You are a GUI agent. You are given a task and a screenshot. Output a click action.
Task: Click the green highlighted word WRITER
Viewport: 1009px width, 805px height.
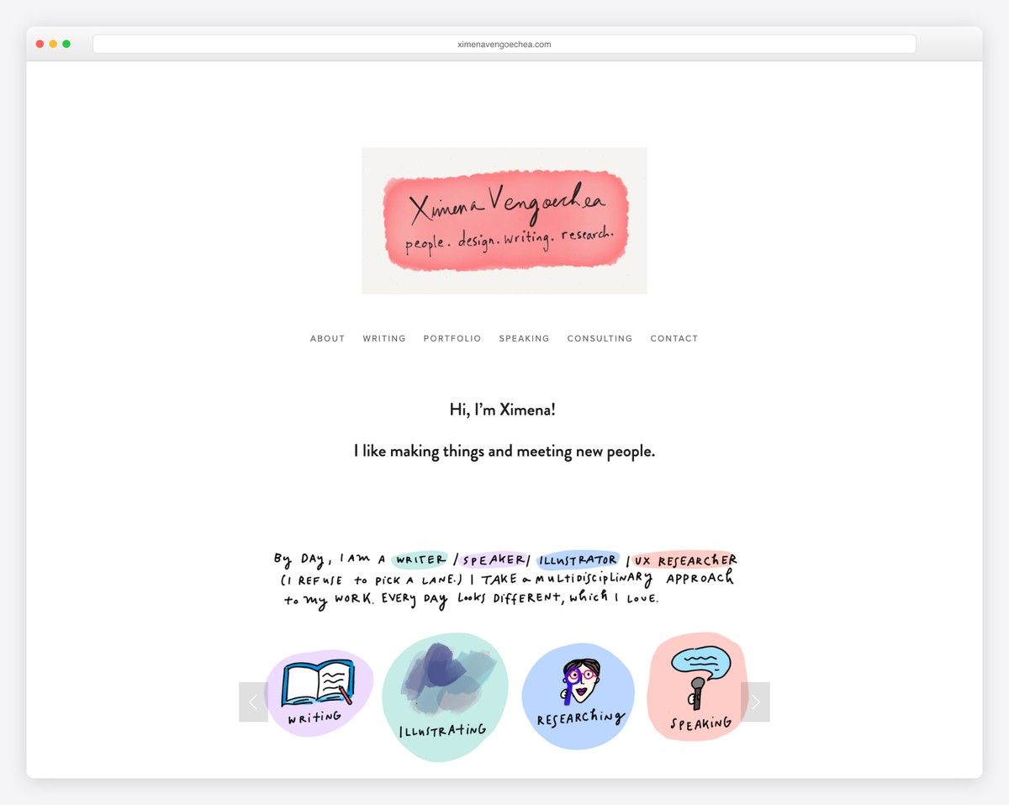click(x=419, y=559)
